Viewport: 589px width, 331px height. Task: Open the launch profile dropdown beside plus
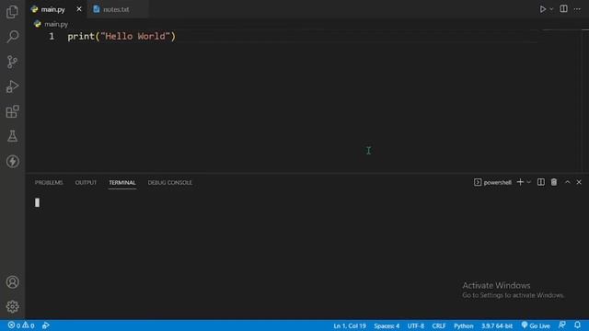(529, 182)
